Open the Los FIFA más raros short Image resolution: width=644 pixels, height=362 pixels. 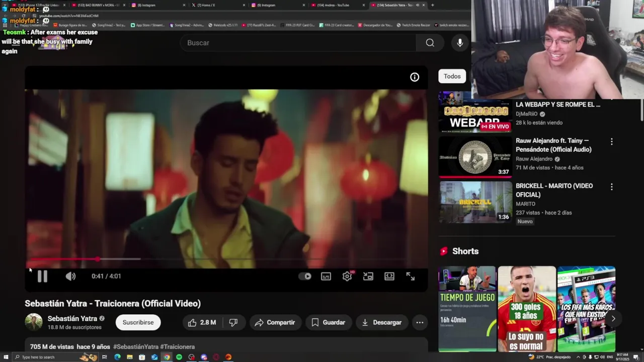(x=586, y=309)
